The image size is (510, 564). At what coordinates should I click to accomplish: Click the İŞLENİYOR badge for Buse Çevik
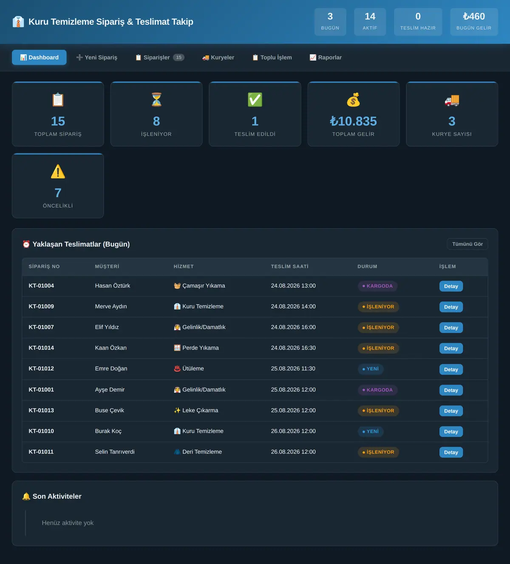click(378, 411)
